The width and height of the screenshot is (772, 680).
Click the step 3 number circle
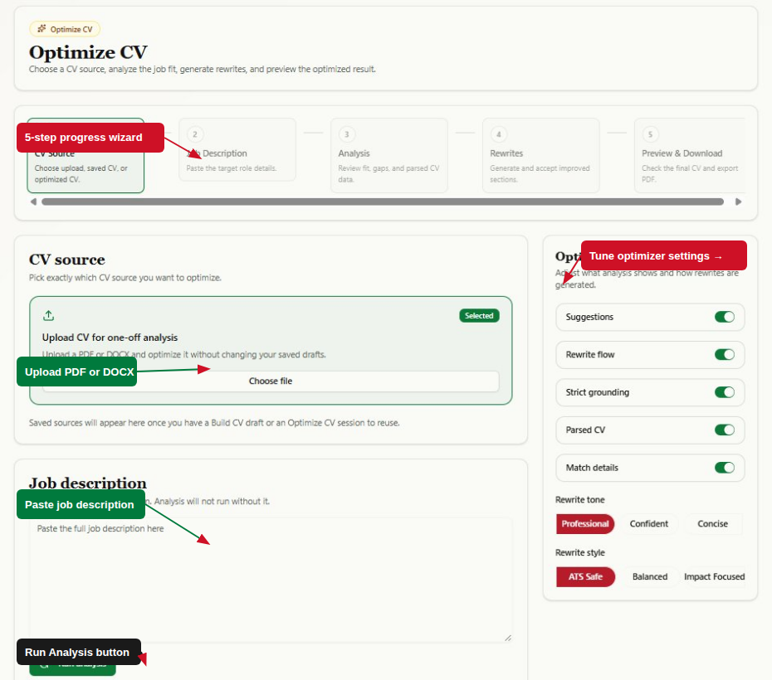tap(347, 134)
